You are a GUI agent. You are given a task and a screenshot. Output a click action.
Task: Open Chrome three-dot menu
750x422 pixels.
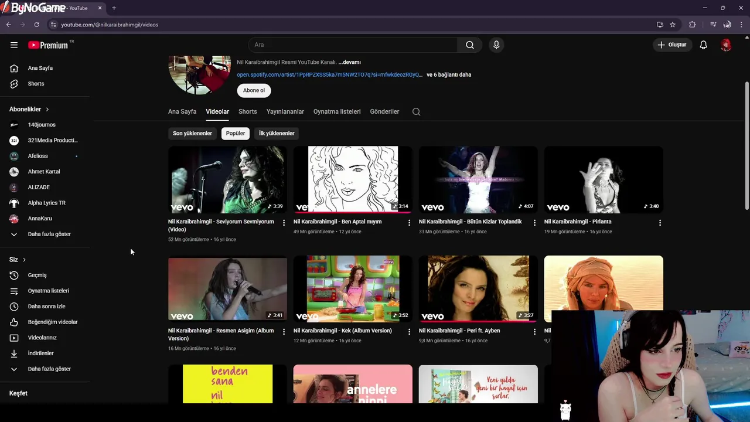[x=742, y=25]
